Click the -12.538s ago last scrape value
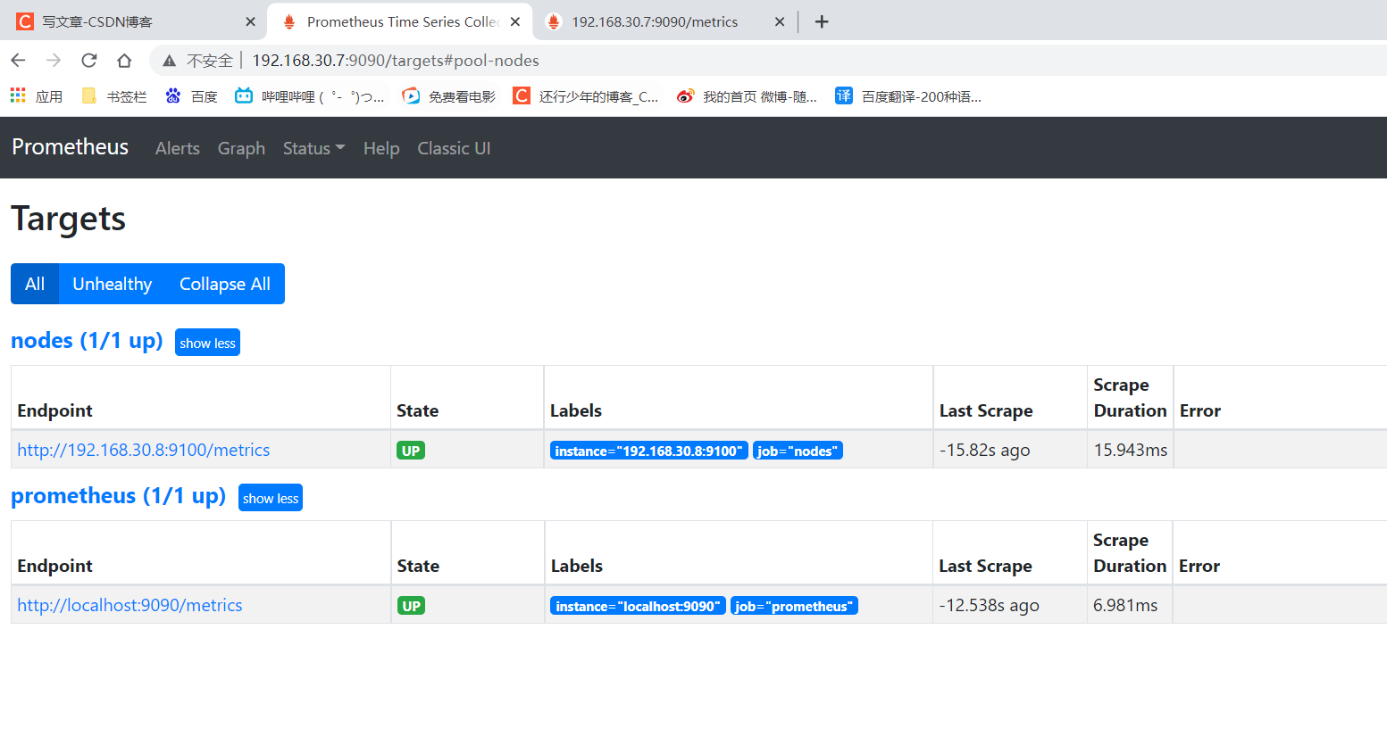Image resolution: width=1387 pixels, height=737 pixels. [x=989, y=606]
